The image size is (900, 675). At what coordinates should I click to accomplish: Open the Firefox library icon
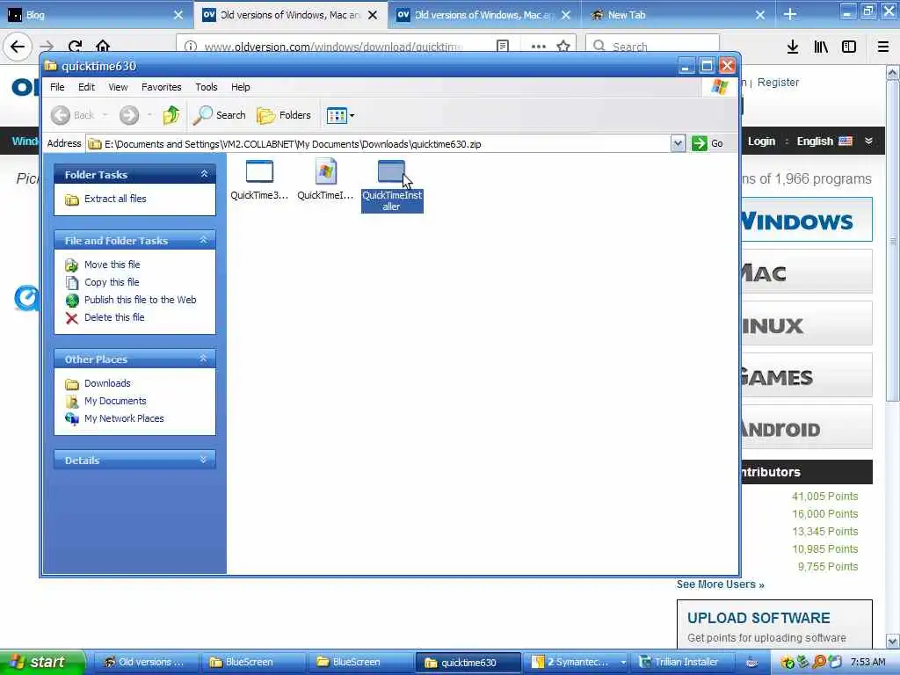tap(821, 47)
